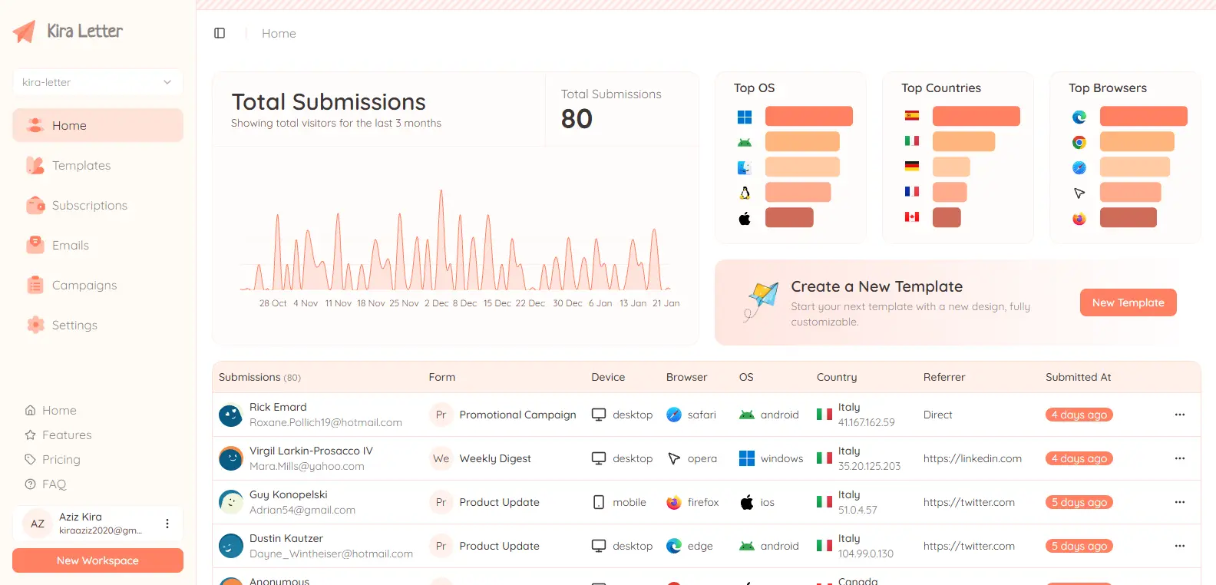Image resolution: width=1216 pixels, height=585 pixels.
Task: Open row actions for Guy Konopelski
Action: click(1180, 502)
